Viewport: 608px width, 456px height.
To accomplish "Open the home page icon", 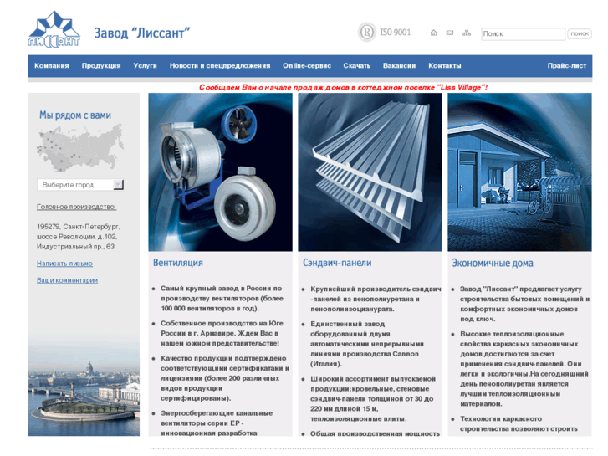I will coord(433,33).
